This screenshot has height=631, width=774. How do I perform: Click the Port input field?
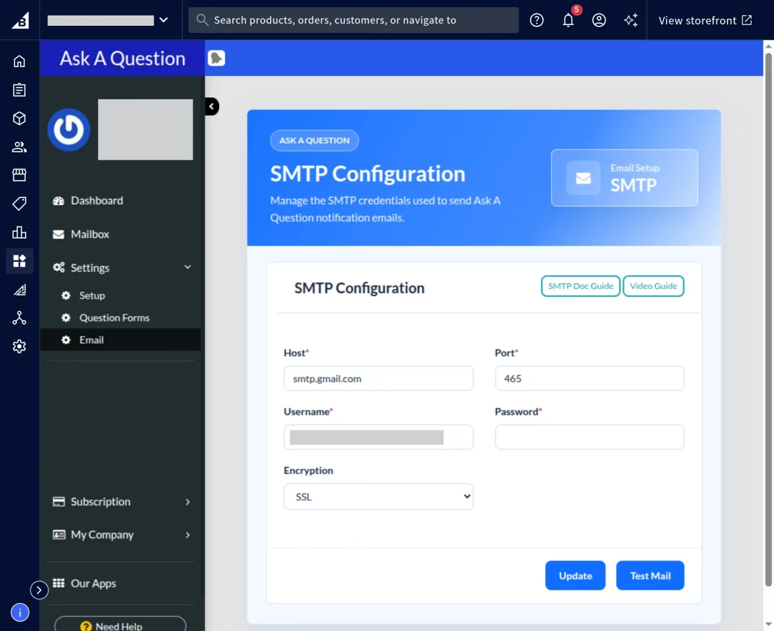(590, 379)
